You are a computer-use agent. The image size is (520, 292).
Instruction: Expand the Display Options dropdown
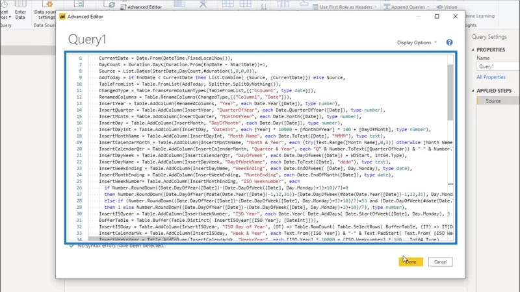(x=417, y=42)
